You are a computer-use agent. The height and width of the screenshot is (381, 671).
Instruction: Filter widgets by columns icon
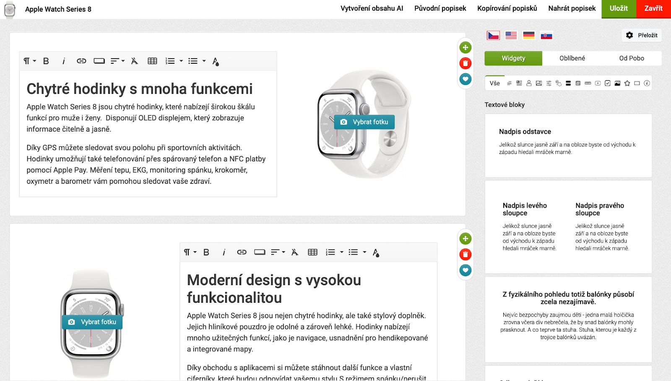[x=588, y=83]
